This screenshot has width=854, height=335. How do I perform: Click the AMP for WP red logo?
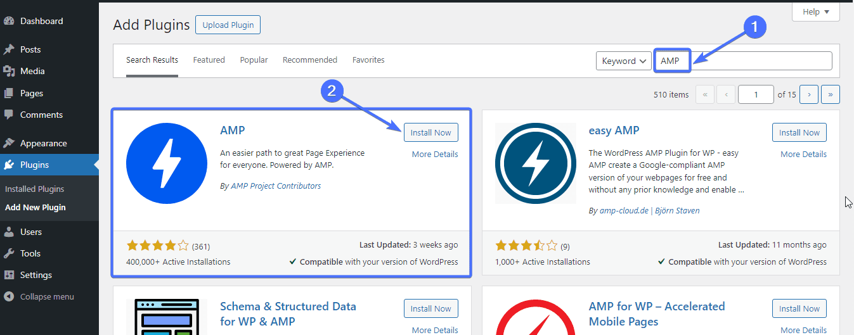pyautogui.click(x=536, y=317)
